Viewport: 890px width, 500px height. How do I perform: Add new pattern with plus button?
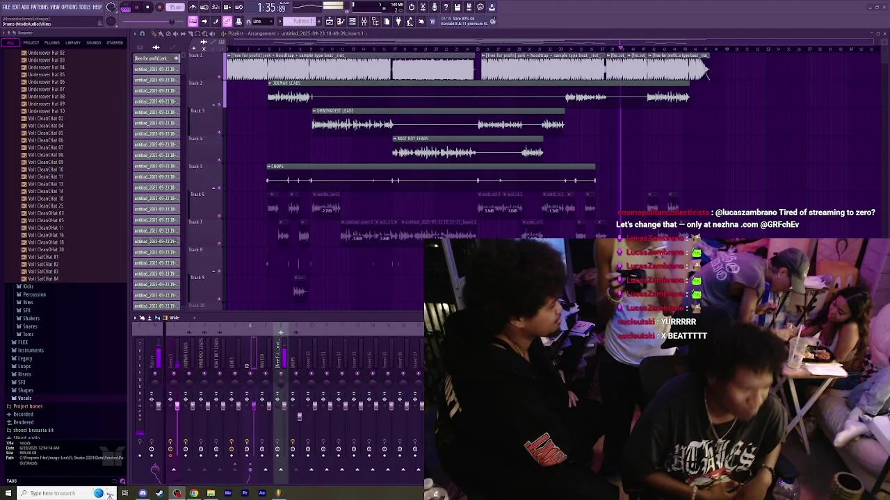coord(319,22)
